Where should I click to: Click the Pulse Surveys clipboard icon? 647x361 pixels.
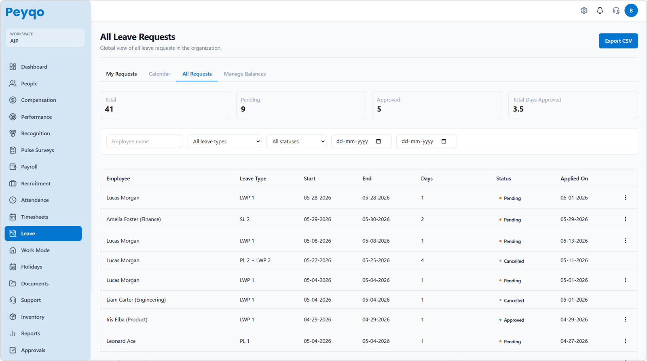(13, 150)
